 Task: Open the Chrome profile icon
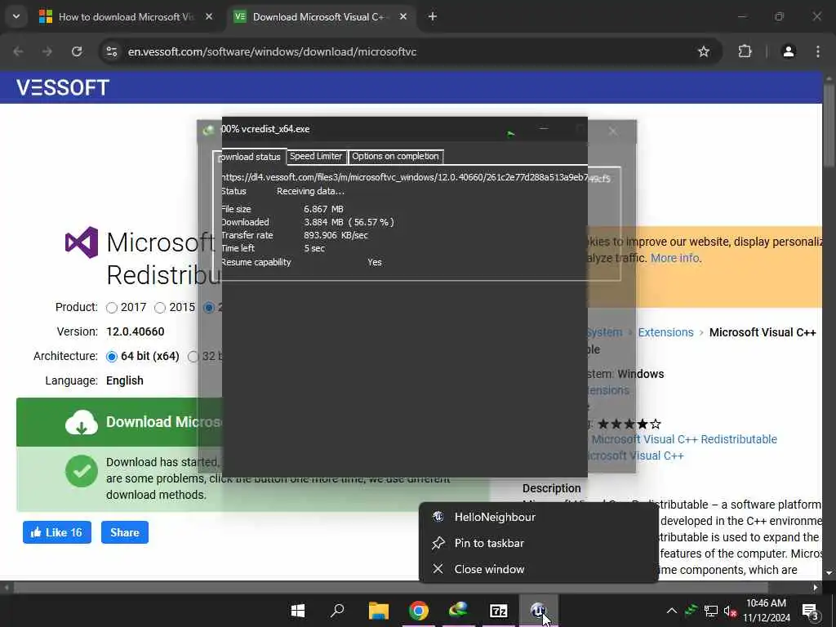[788, 51]
